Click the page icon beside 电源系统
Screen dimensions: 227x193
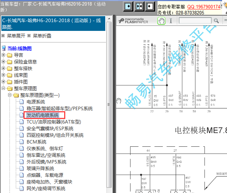[x=22, y=102]
